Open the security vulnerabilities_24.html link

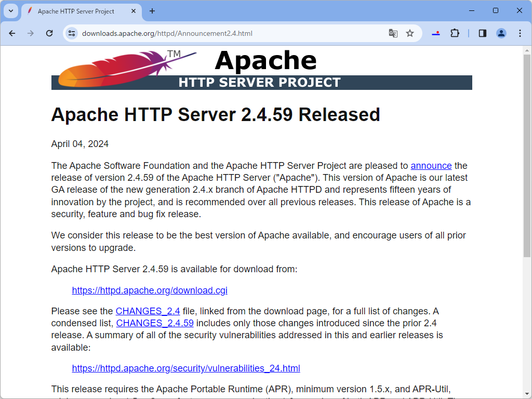point(186,368)
